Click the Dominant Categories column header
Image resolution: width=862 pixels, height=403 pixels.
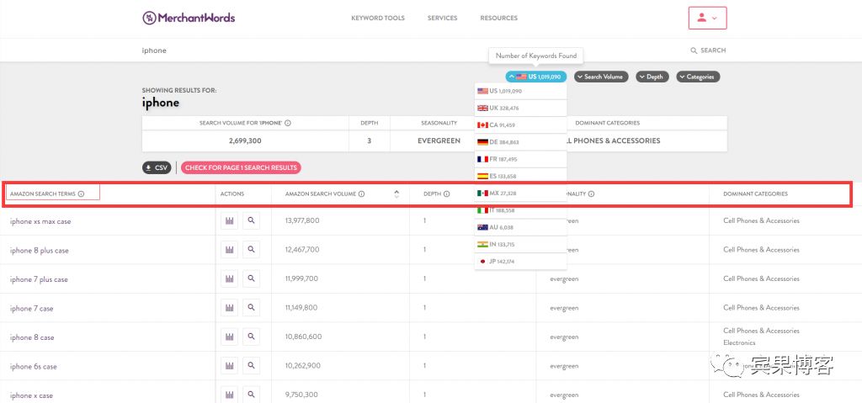tap(755, 194)
